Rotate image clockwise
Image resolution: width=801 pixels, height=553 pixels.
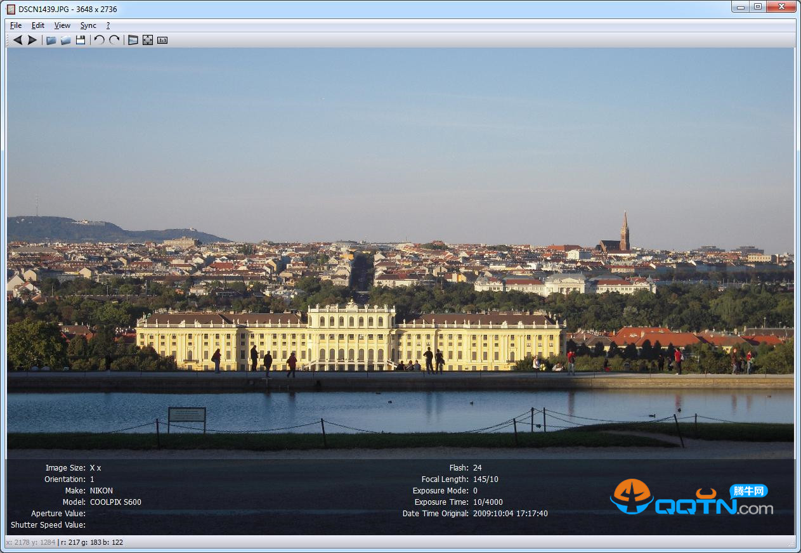click(114, 40)
